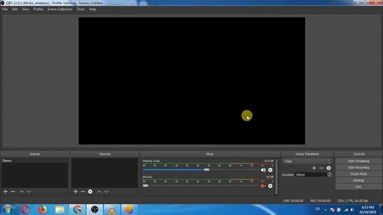383x215 pixels.
Task: Click the black preview canvas
Action: [191, 81]
